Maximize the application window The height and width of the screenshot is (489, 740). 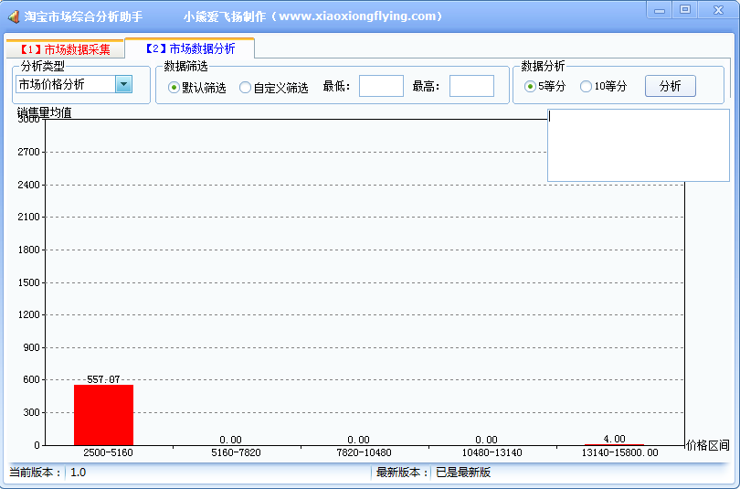point(684,9)
